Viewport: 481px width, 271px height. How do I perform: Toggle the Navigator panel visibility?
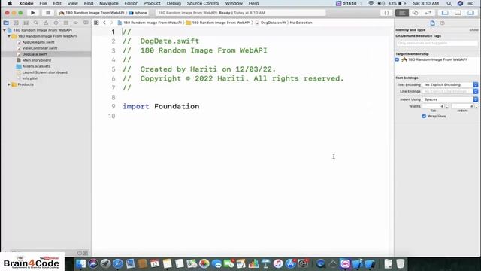pos(445,13)
